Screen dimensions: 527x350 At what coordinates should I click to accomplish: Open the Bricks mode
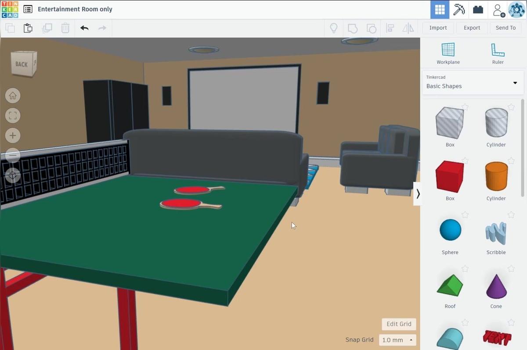(478, 9)
